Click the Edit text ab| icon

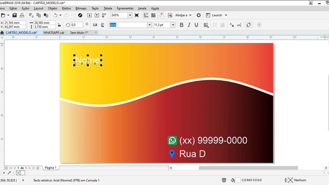pyautogui.click(x=239, y=25)
